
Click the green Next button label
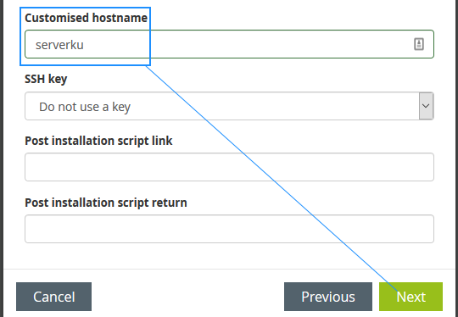[x=411, y=297]
